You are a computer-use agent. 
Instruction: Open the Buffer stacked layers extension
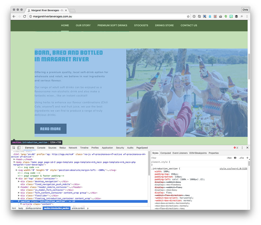pyautogui.click(x=236, y=16)
